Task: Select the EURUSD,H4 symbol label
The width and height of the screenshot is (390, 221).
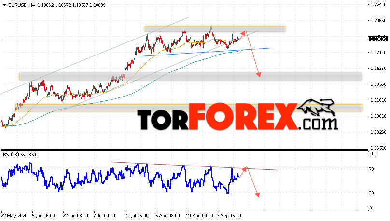Action: [22, 5]
